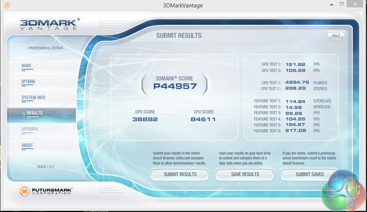Click the Submit Results heading
The image size is (367, 212).
179,36
